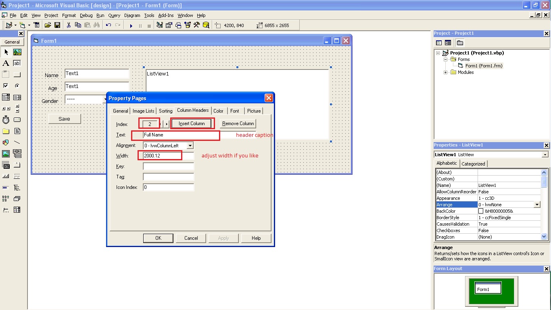Click the Save Project toolbar icon
This screenshot has width=551, height=310.
coord(58,25)
